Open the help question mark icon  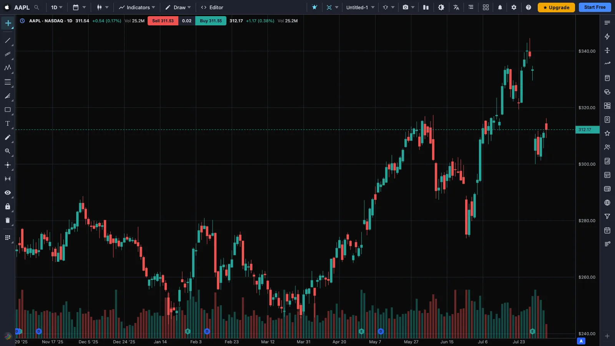(529, 7)
